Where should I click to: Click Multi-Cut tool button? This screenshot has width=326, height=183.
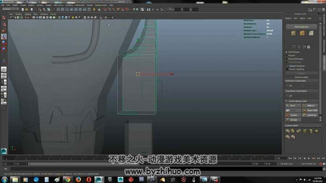point(310,106)
